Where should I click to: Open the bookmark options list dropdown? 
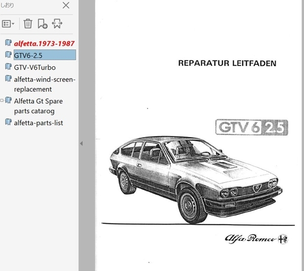pos(8,24)
